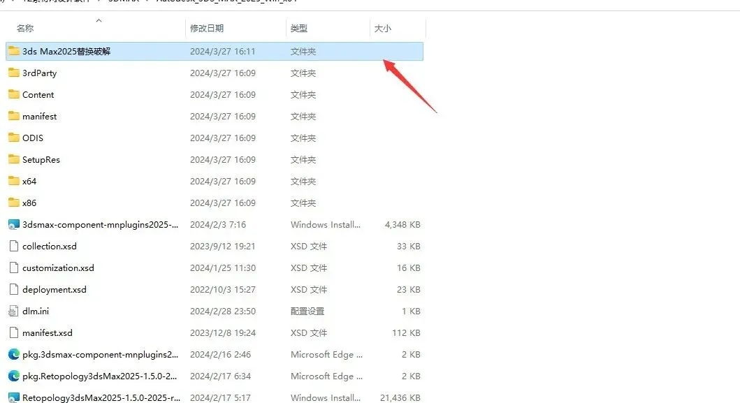Click the x64 folder icon

(14, 181)
